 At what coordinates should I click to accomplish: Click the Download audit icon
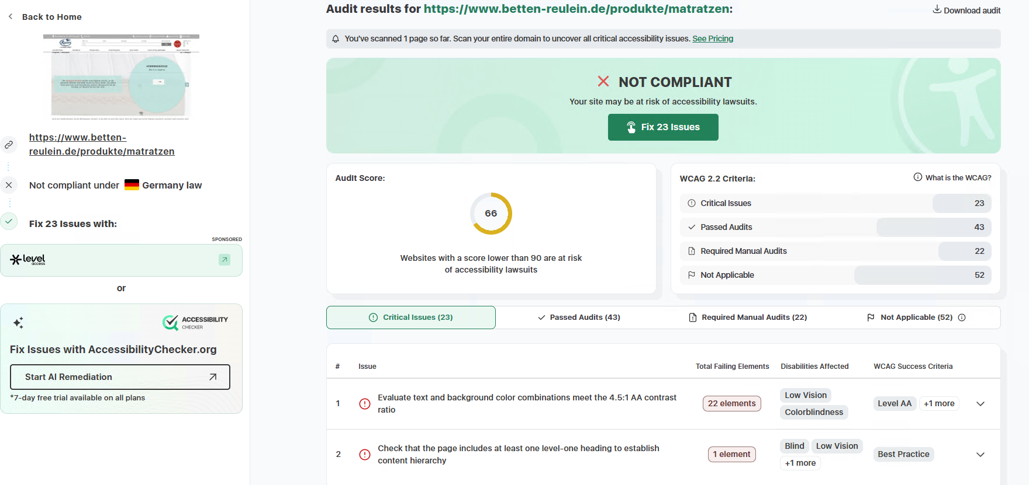(x=937, y=9)
